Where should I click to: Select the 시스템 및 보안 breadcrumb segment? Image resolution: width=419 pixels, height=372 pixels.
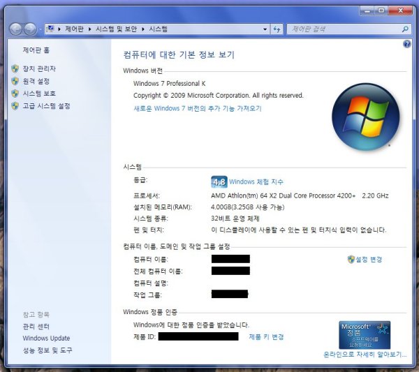click(116, 29)
